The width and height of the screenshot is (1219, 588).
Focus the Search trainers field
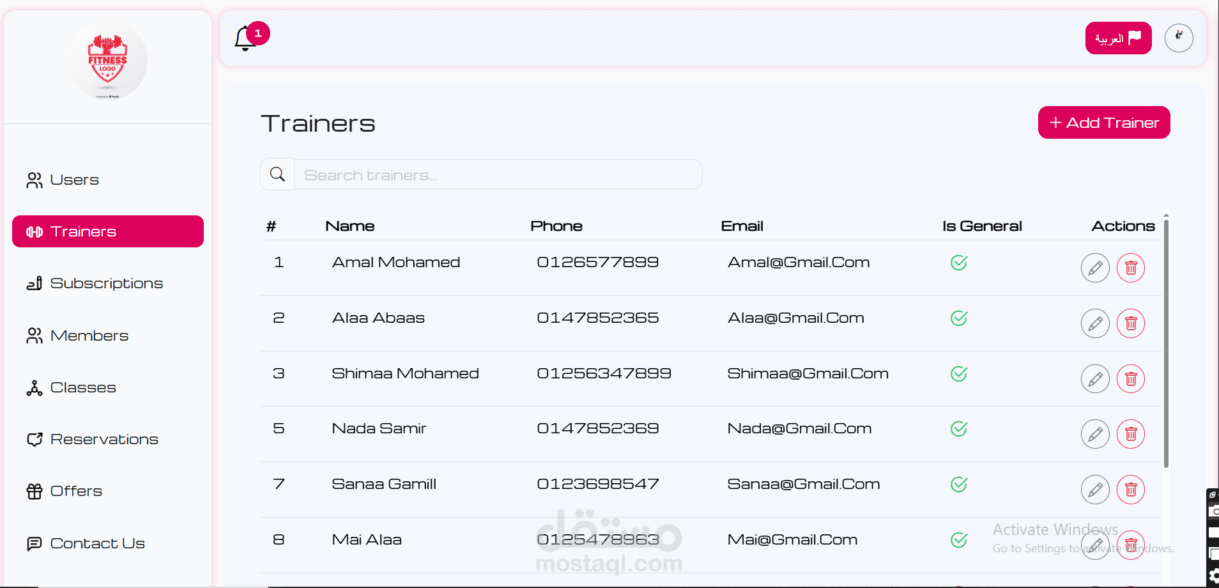point(498,174)
